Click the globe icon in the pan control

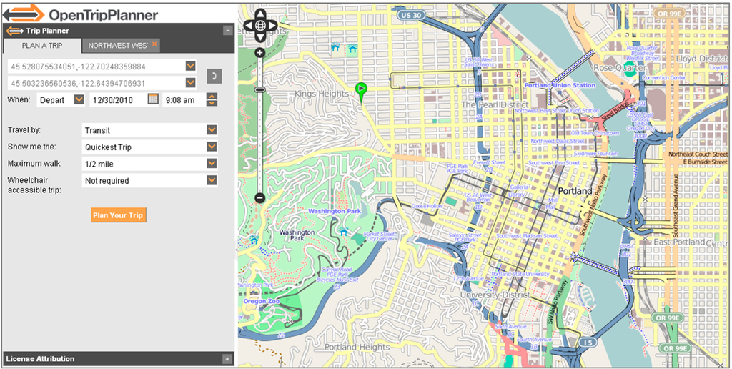click(x=259, y=27)
